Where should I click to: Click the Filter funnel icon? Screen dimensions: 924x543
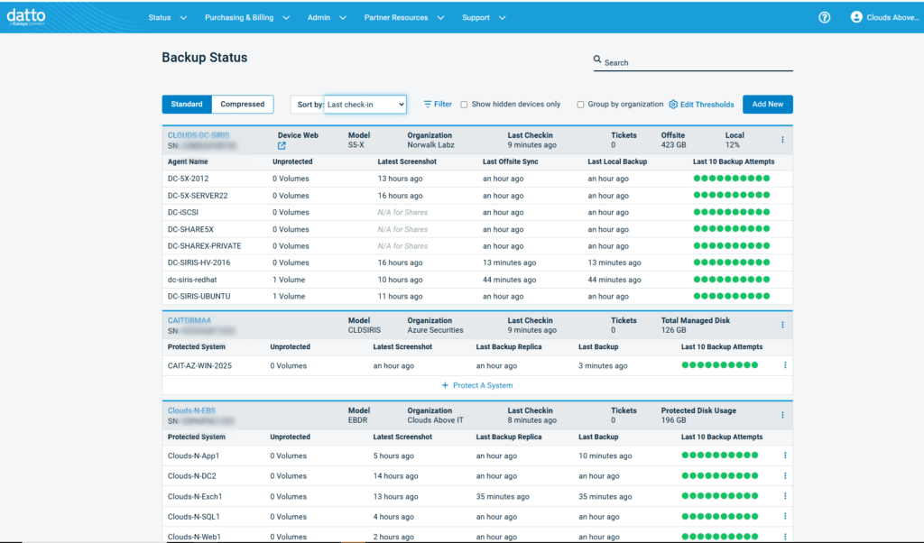pyautogui.click(x=428, y=105)
